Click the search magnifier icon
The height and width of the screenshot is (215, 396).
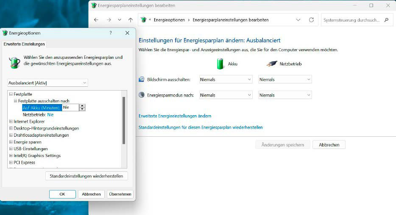[386, 20]
